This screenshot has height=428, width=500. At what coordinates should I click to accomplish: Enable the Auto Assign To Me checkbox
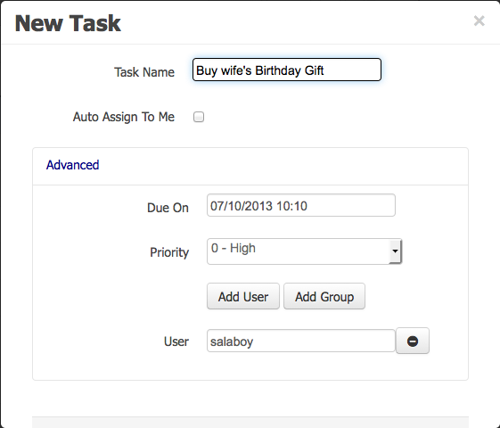(x=199, y=117)
